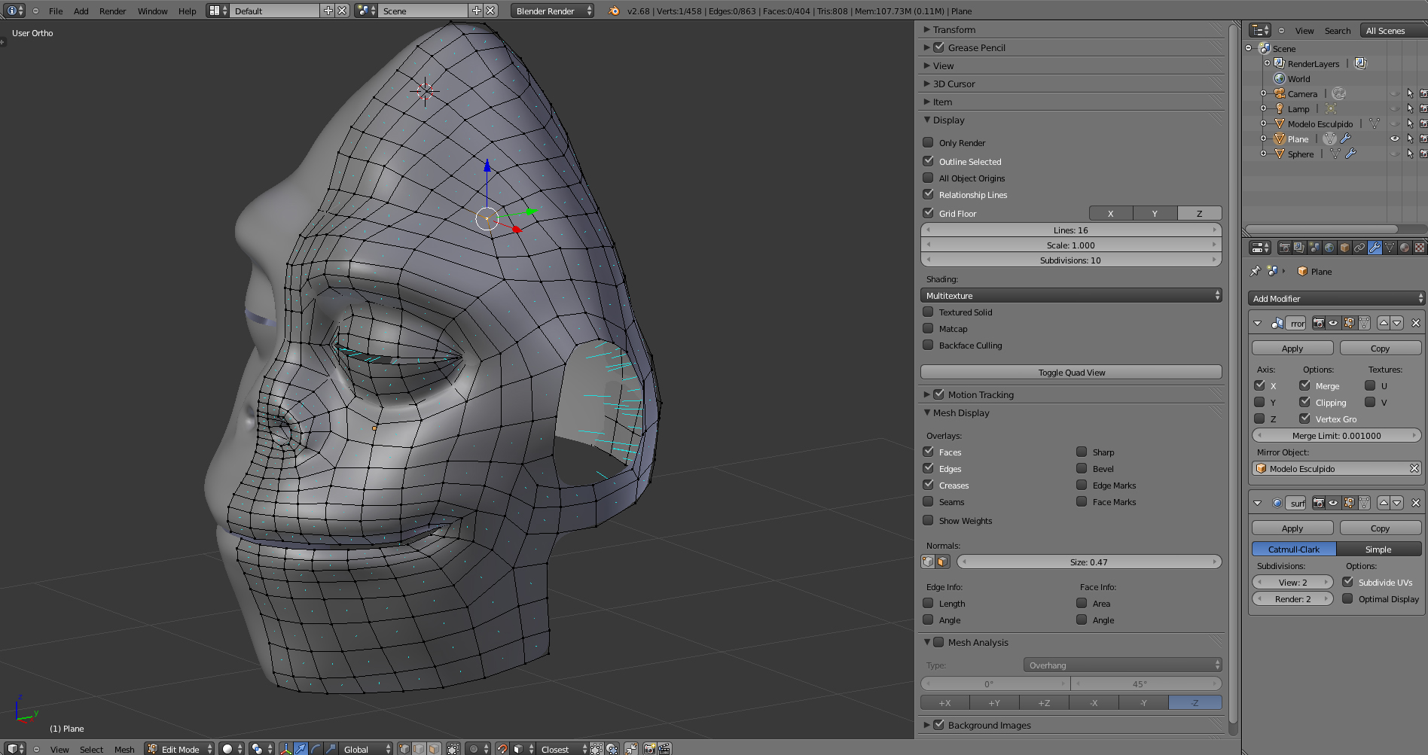Enable the Only Render checkbox

click(929, 142)
